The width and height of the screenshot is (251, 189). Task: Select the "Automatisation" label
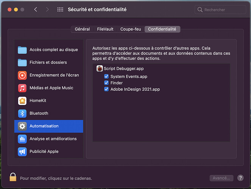44,126
